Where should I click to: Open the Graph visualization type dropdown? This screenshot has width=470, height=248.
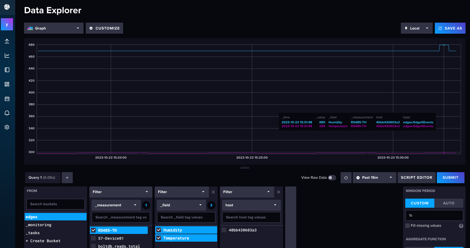pos(54,28)
